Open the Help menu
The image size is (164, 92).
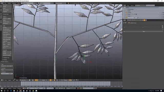pyautogui.click(x=18, y=3)
